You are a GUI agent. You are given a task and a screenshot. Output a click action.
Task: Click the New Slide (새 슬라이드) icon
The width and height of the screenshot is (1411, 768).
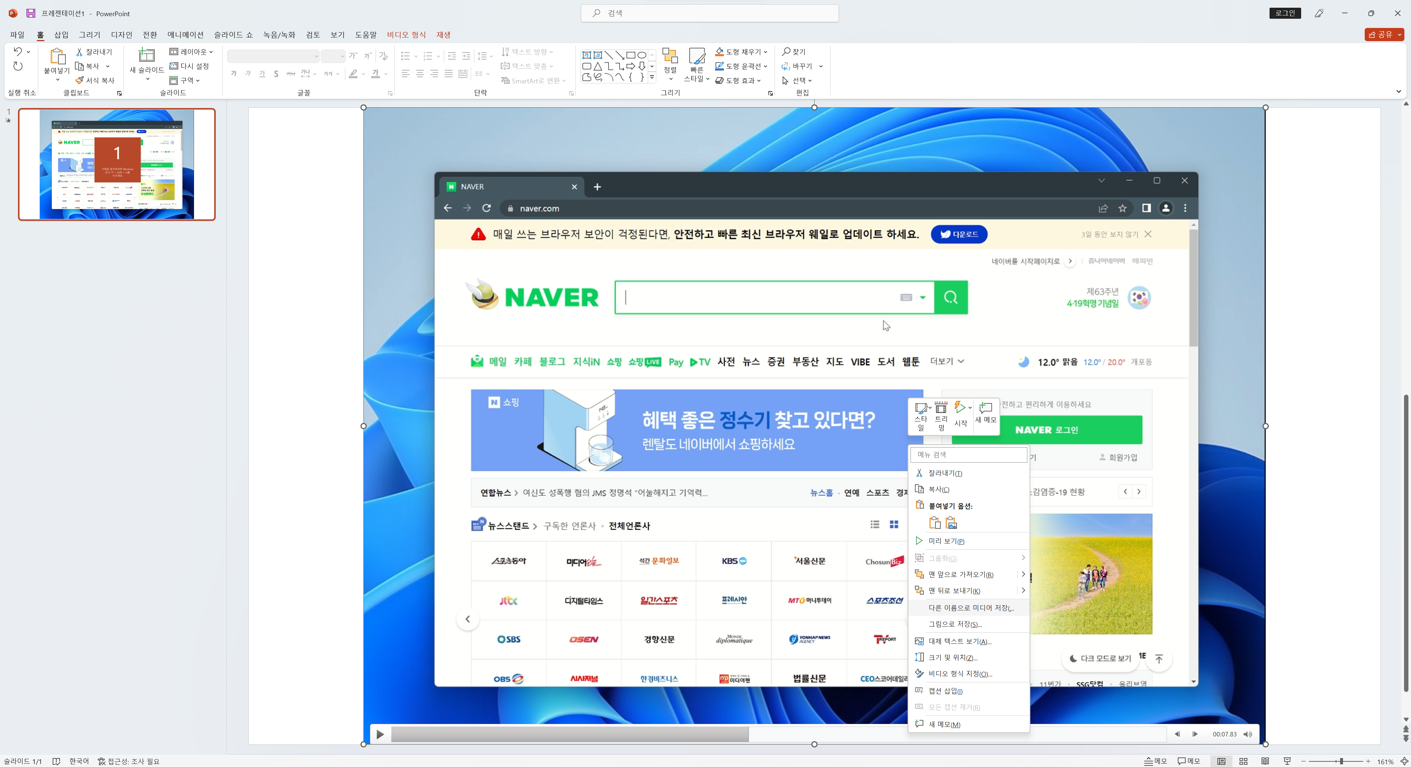pyautogui.click(x=146, y=55)
